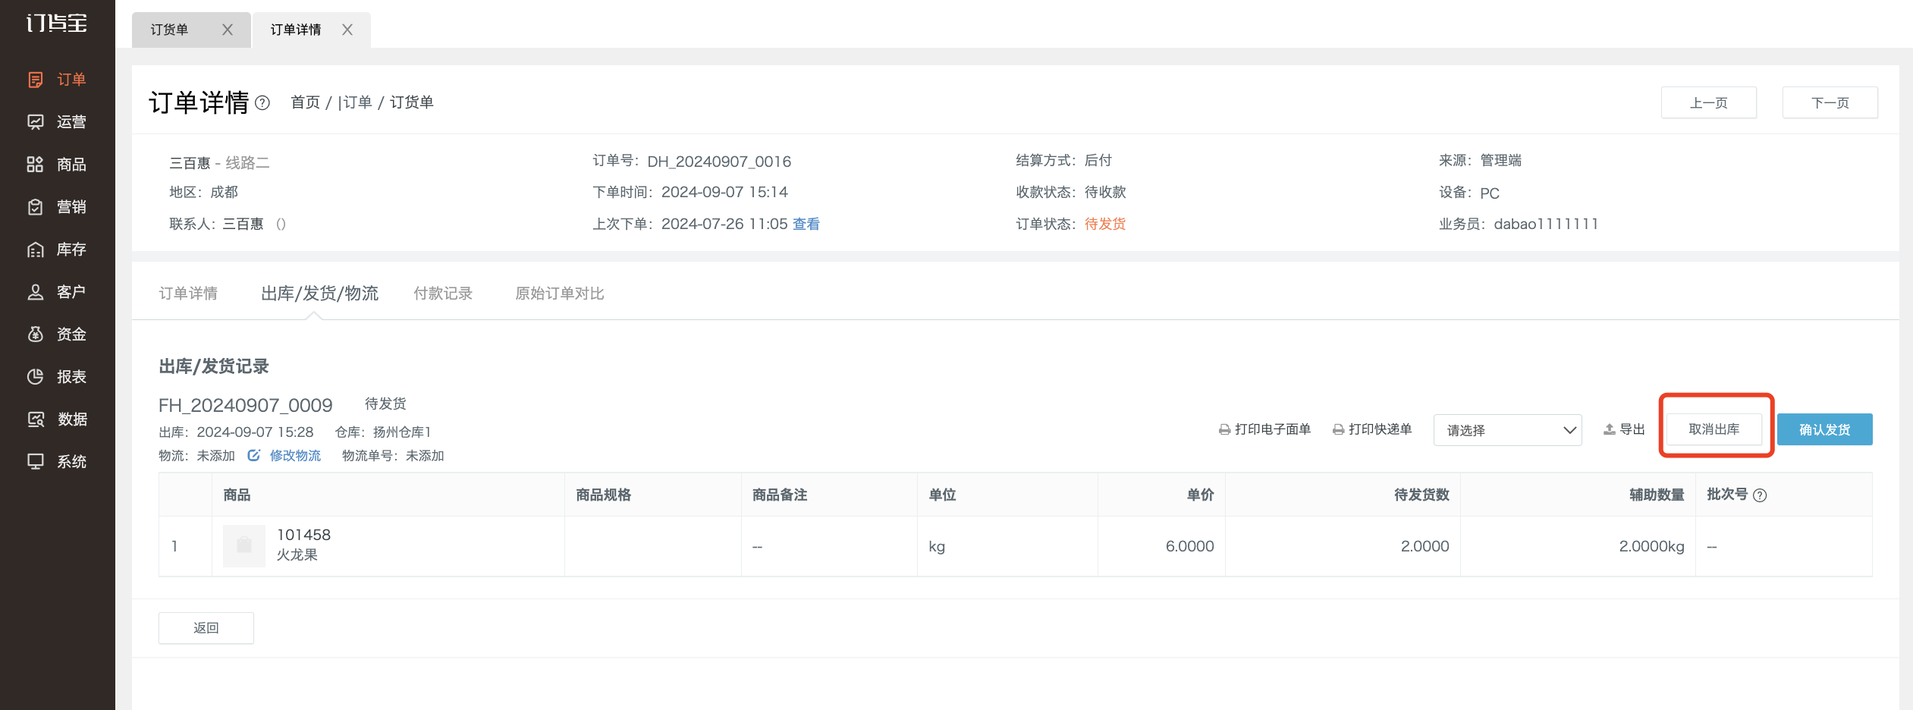Open the 资金 money bag icon
Screen dimensions: 1913x710
(35, 335)
